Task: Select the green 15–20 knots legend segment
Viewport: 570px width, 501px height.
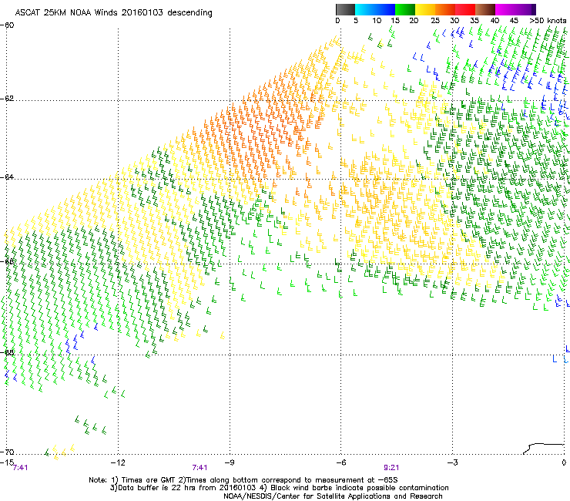Action: (405, 9)
